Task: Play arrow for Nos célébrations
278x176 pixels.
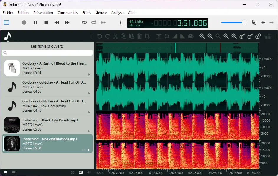Action: click(89, 150)
